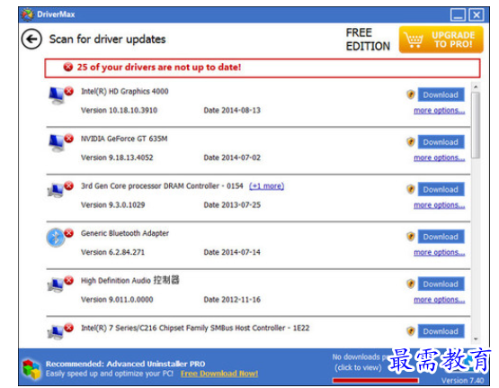Click the "Recommended: Advanced Uninstaller PRO" text
499x388 pixels.
tap(125, 364)
